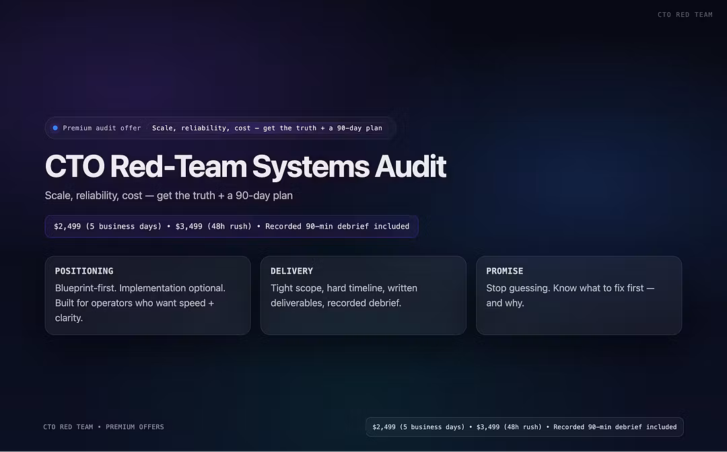
Task: Click the 'Stop guessing. Know what to fix' text
Action: (570, 295)
